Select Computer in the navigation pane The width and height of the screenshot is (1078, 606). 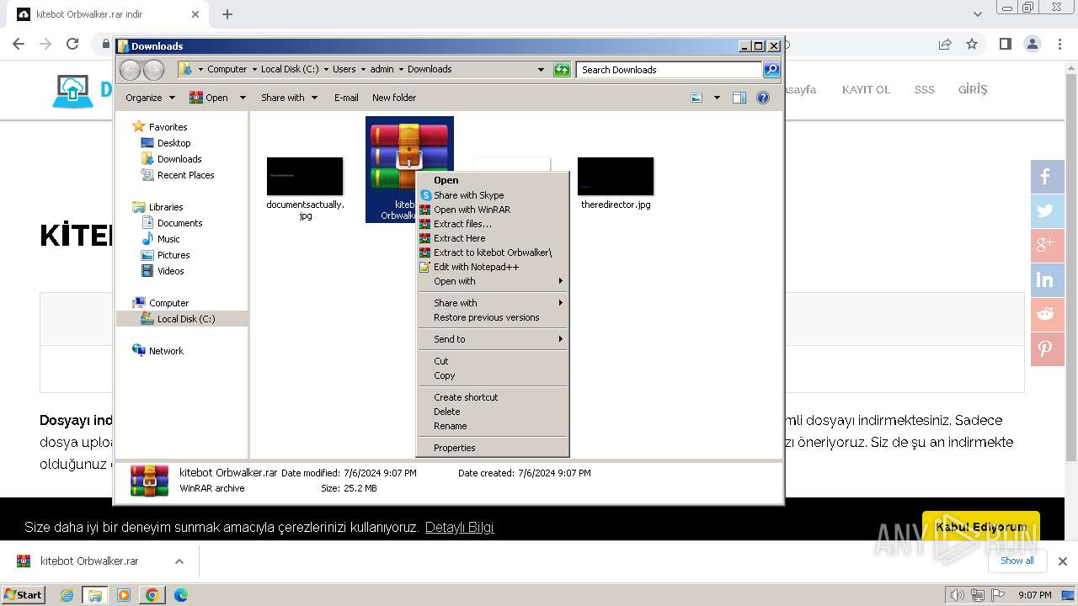point(168,303)
